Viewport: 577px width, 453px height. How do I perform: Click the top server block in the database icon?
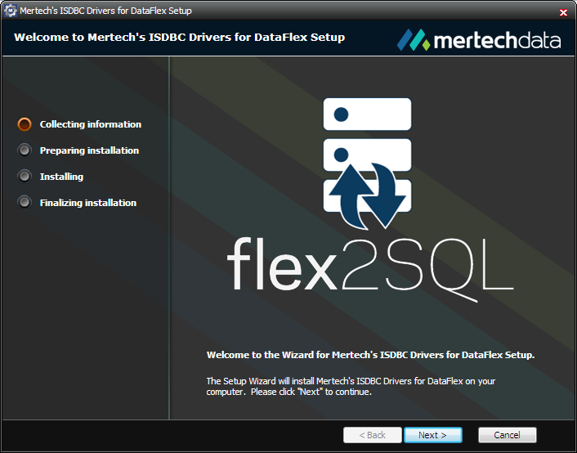367,114
